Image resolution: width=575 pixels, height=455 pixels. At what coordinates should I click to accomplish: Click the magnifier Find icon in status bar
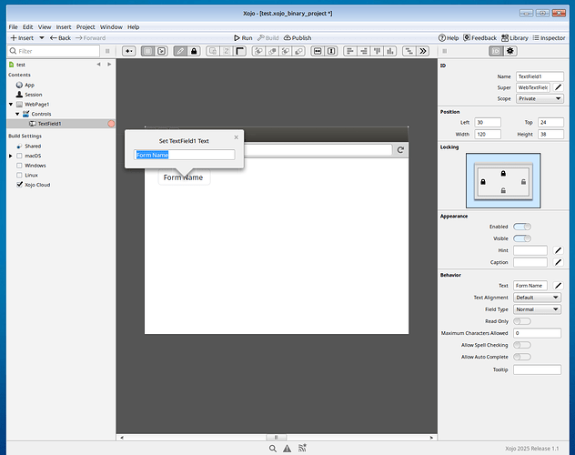tap(272, 448)
